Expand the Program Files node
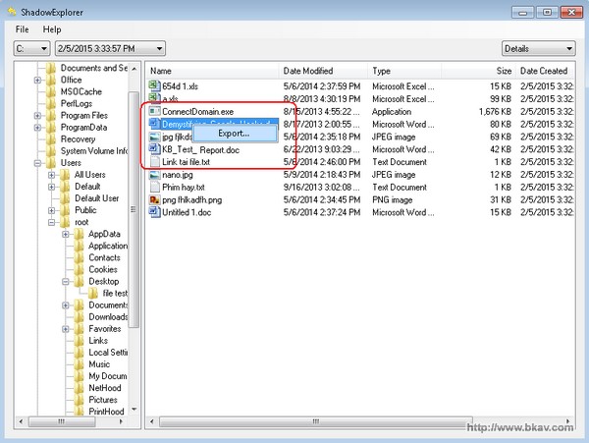This screenshot has height=443, width=589. pos(37,116)
